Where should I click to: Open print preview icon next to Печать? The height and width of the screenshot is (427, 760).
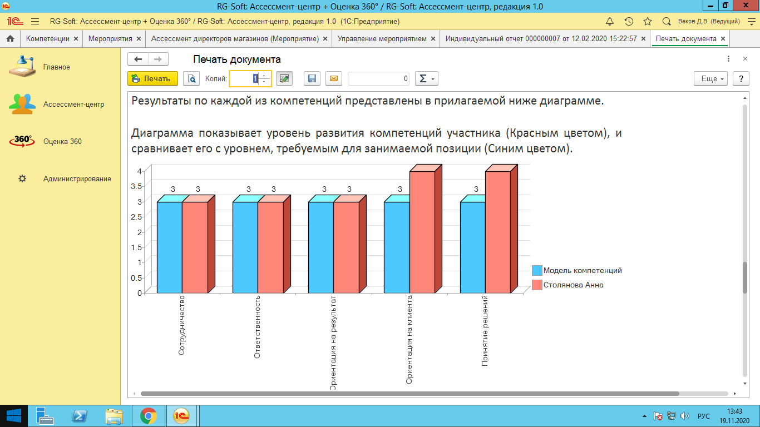point(191,78)
